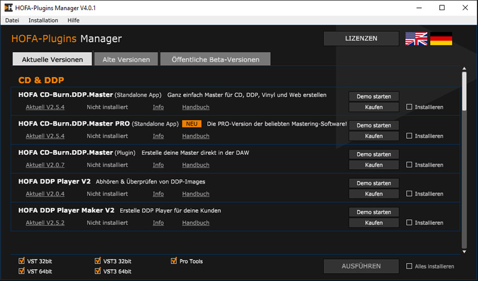
Task: Disable the VST 32bit checkbox
Action: click(22, 261)
